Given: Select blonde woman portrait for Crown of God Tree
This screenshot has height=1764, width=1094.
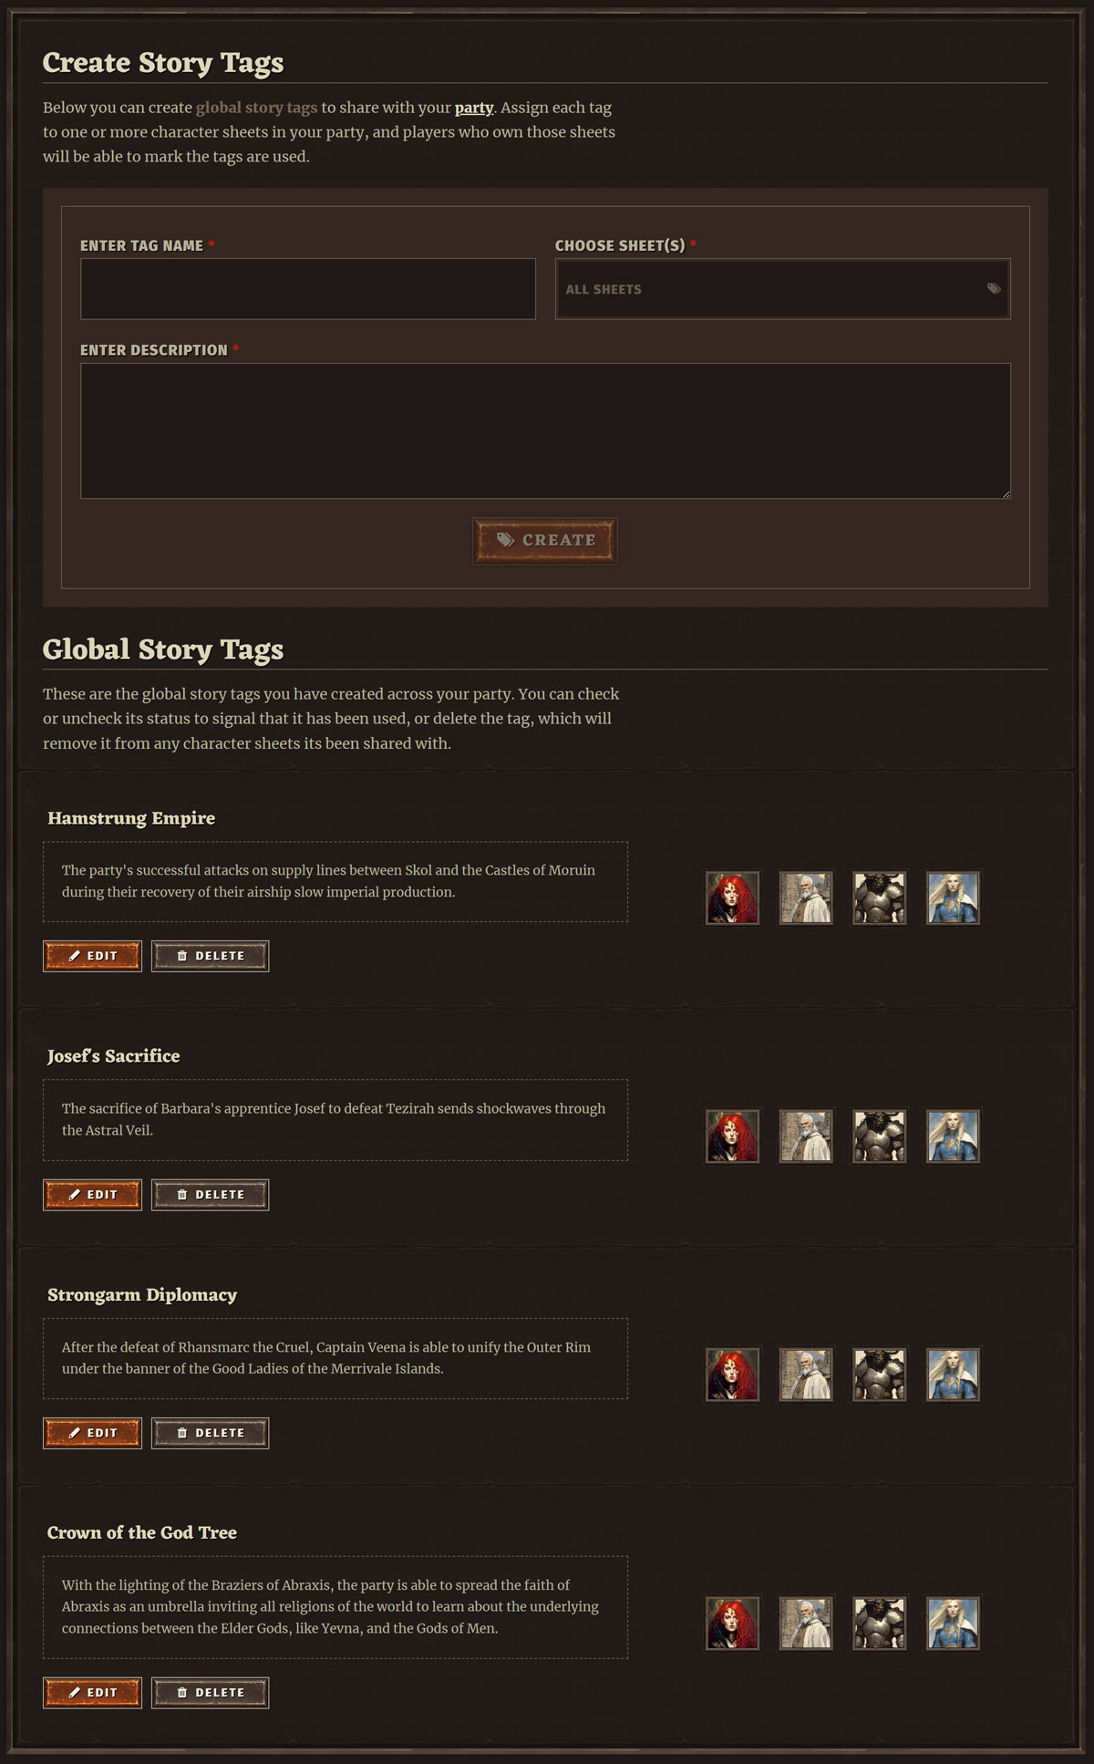Looking at the screenshot, I should pyautogui.click(x=954, y=1624).
